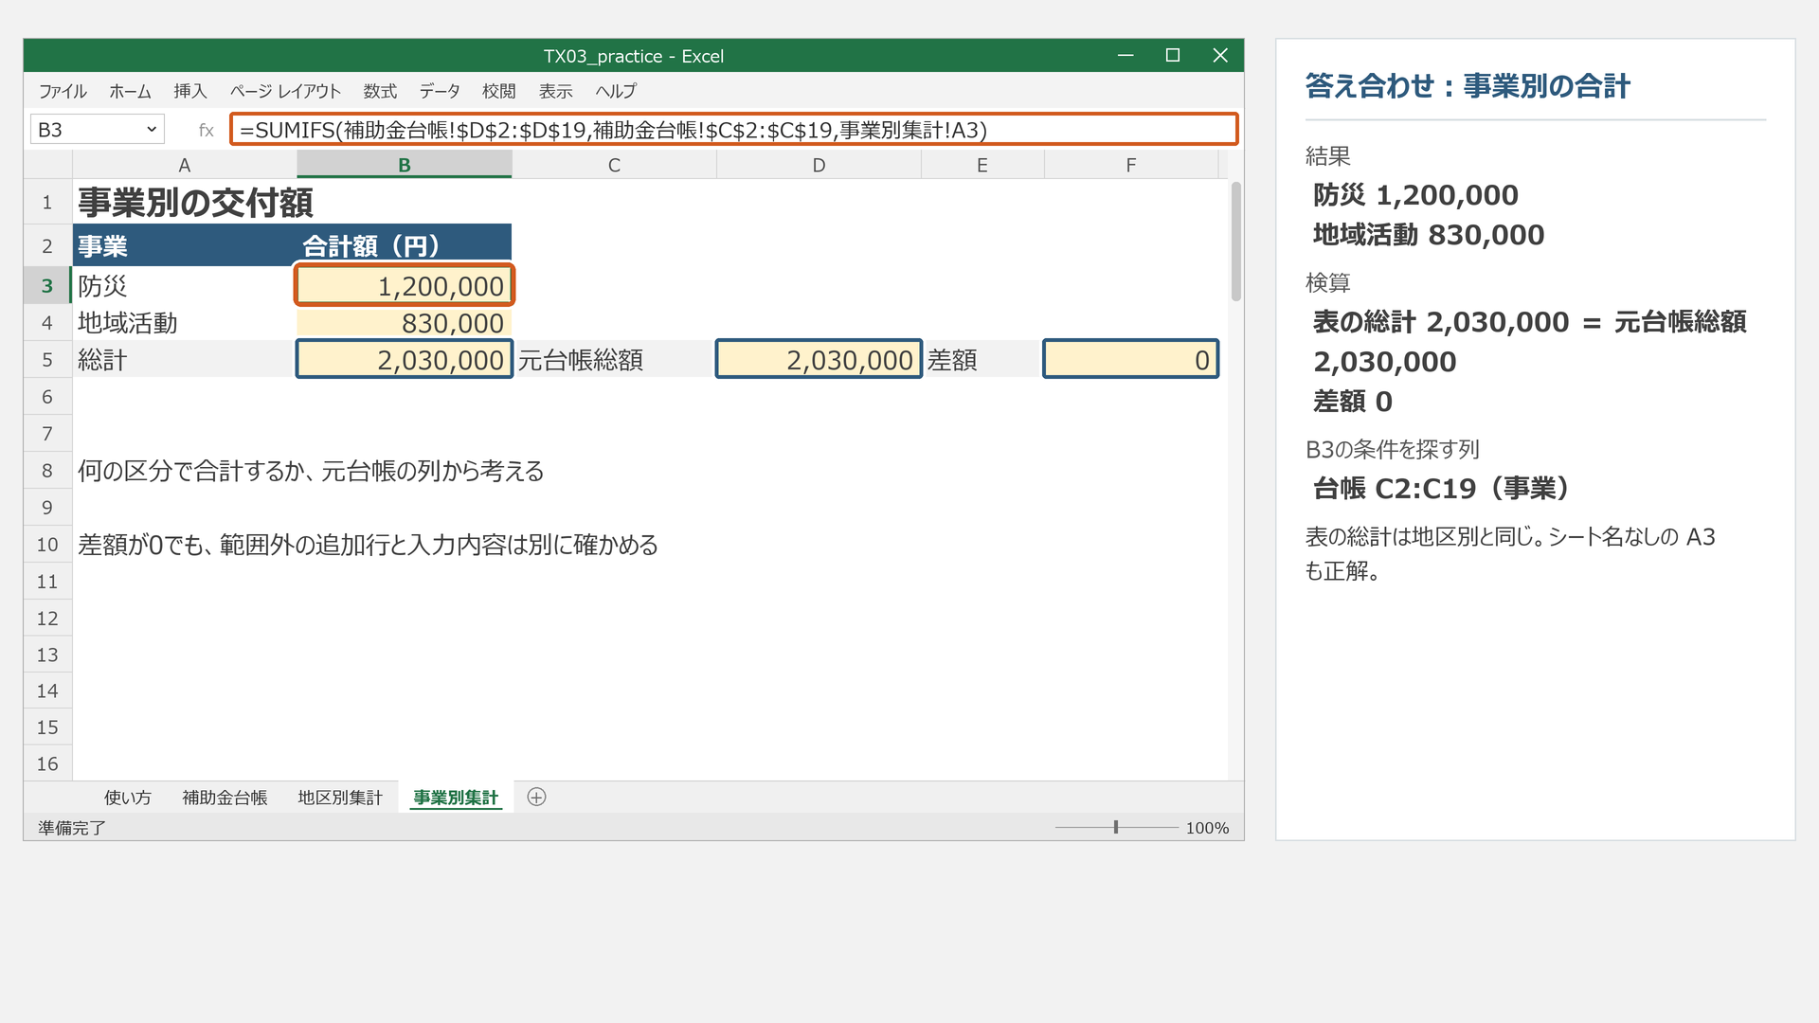Screen dimensions: 1819x1023
Task: Select column D header
Action: pyautogui.click(x=819, y=165)
